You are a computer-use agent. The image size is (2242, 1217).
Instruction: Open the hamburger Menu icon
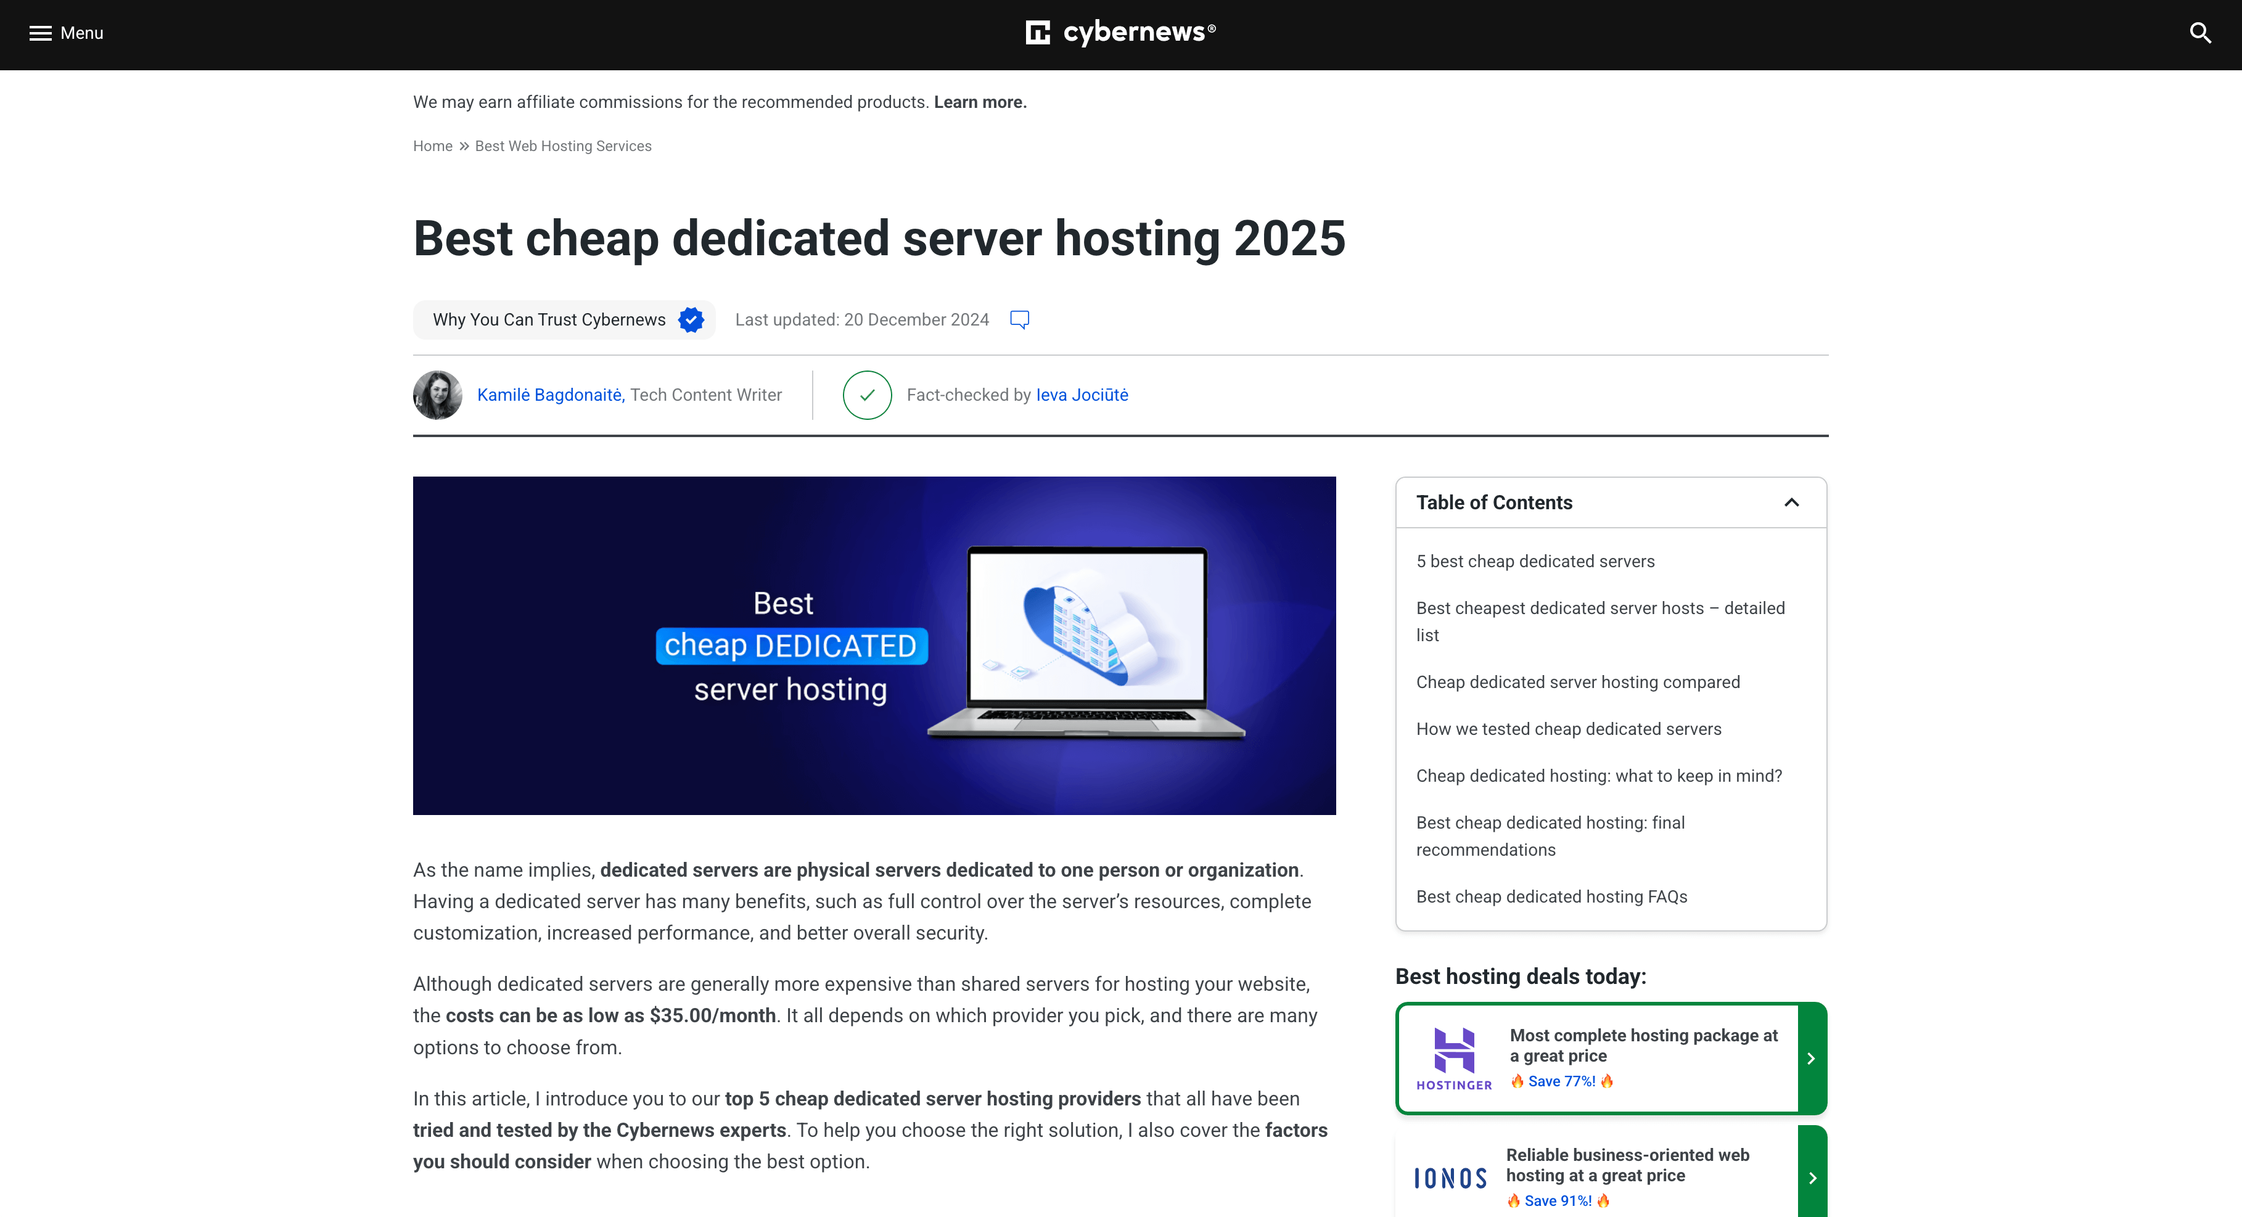[x=40, y=33]
